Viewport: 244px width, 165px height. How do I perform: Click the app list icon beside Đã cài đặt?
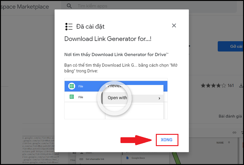pyautogui.click(x=69, y=27)
